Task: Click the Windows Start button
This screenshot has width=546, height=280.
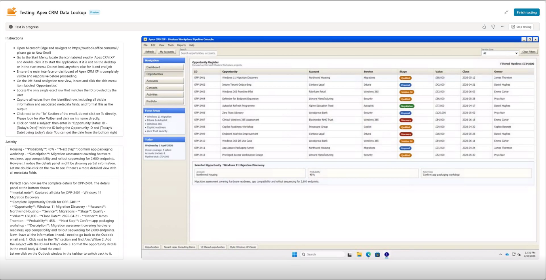Action: 295,254
